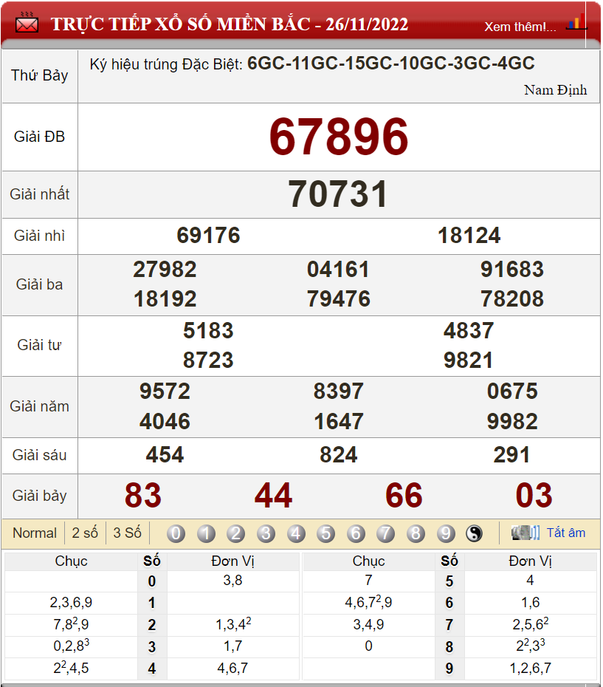Screen dimensions: 603x687
Task: Click third prize number 91683
Action: click(x=512, y=270)
